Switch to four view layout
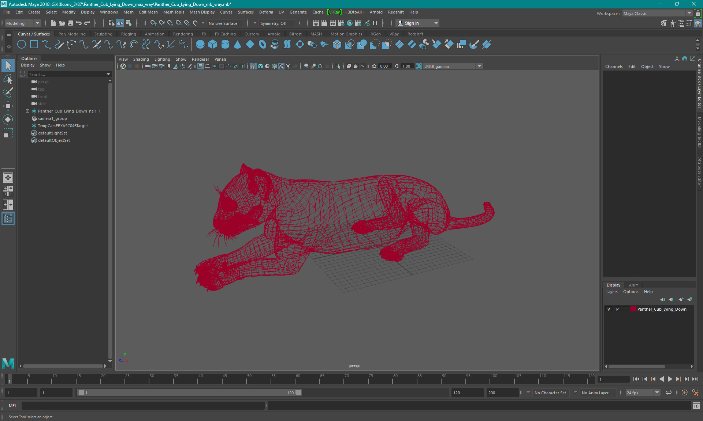Viewport: 703px width, 421px height. 8,191
